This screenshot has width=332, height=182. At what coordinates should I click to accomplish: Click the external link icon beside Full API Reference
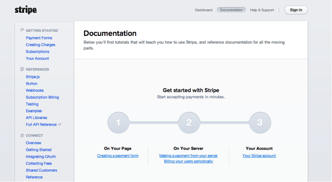pos(60,125)
